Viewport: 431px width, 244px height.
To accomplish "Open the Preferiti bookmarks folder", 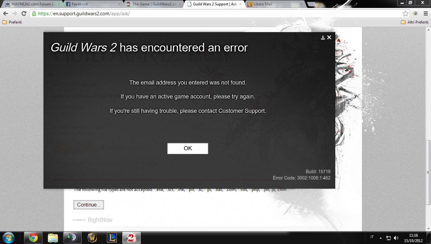I will 12,22.
